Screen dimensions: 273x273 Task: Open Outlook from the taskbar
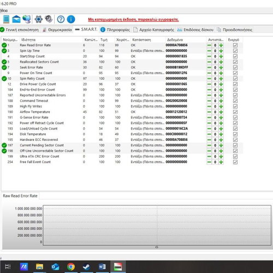pos(55,267)
